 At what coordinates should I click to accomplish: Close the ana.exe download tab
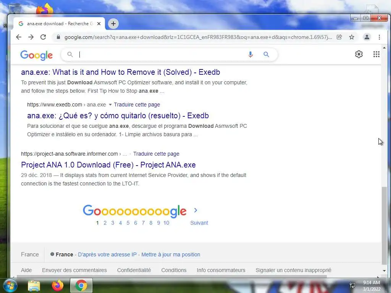click(x=99, y=24)
